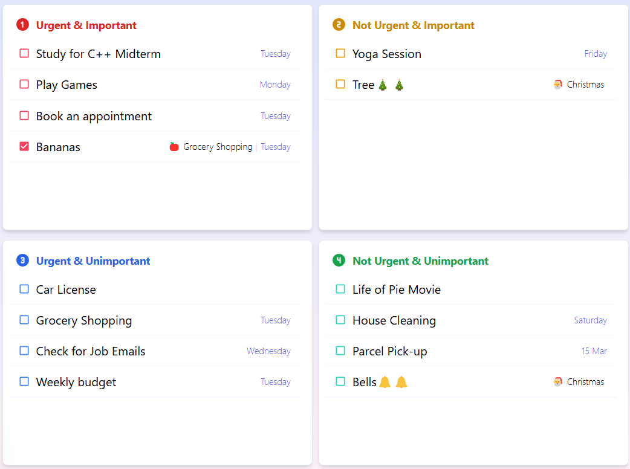Click the green priority 4 quadrant icon
The height and width of the screenshot is (469, 630).
[x=339, y=260]
